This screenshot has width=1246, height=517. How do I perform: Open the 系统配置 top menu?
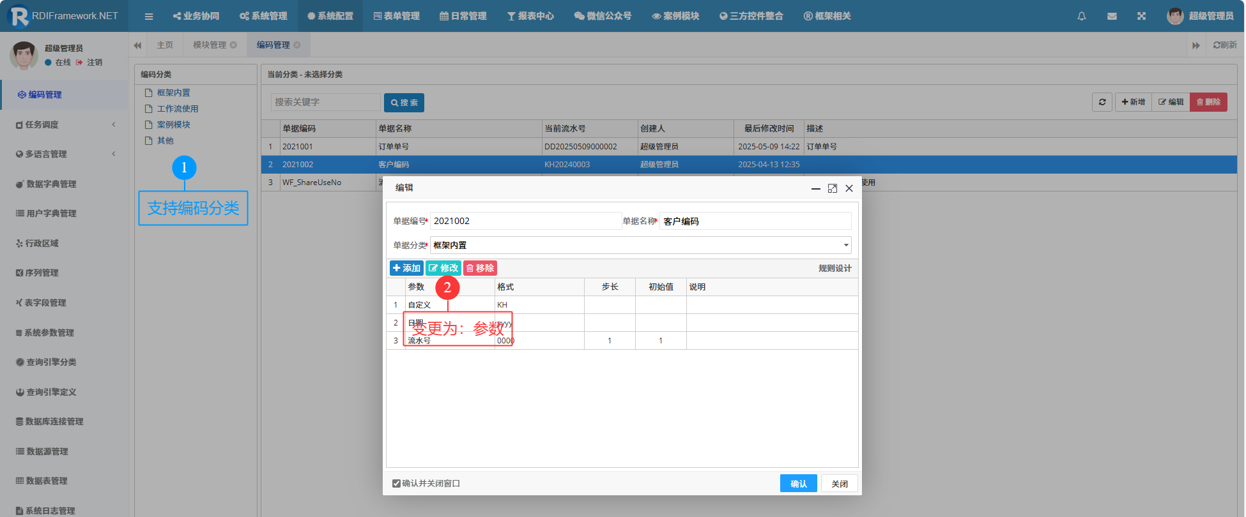point(330,16)
